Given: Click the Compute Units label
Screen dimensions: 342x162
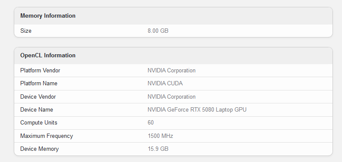Looking at the screenshot, I should point(39,123).
